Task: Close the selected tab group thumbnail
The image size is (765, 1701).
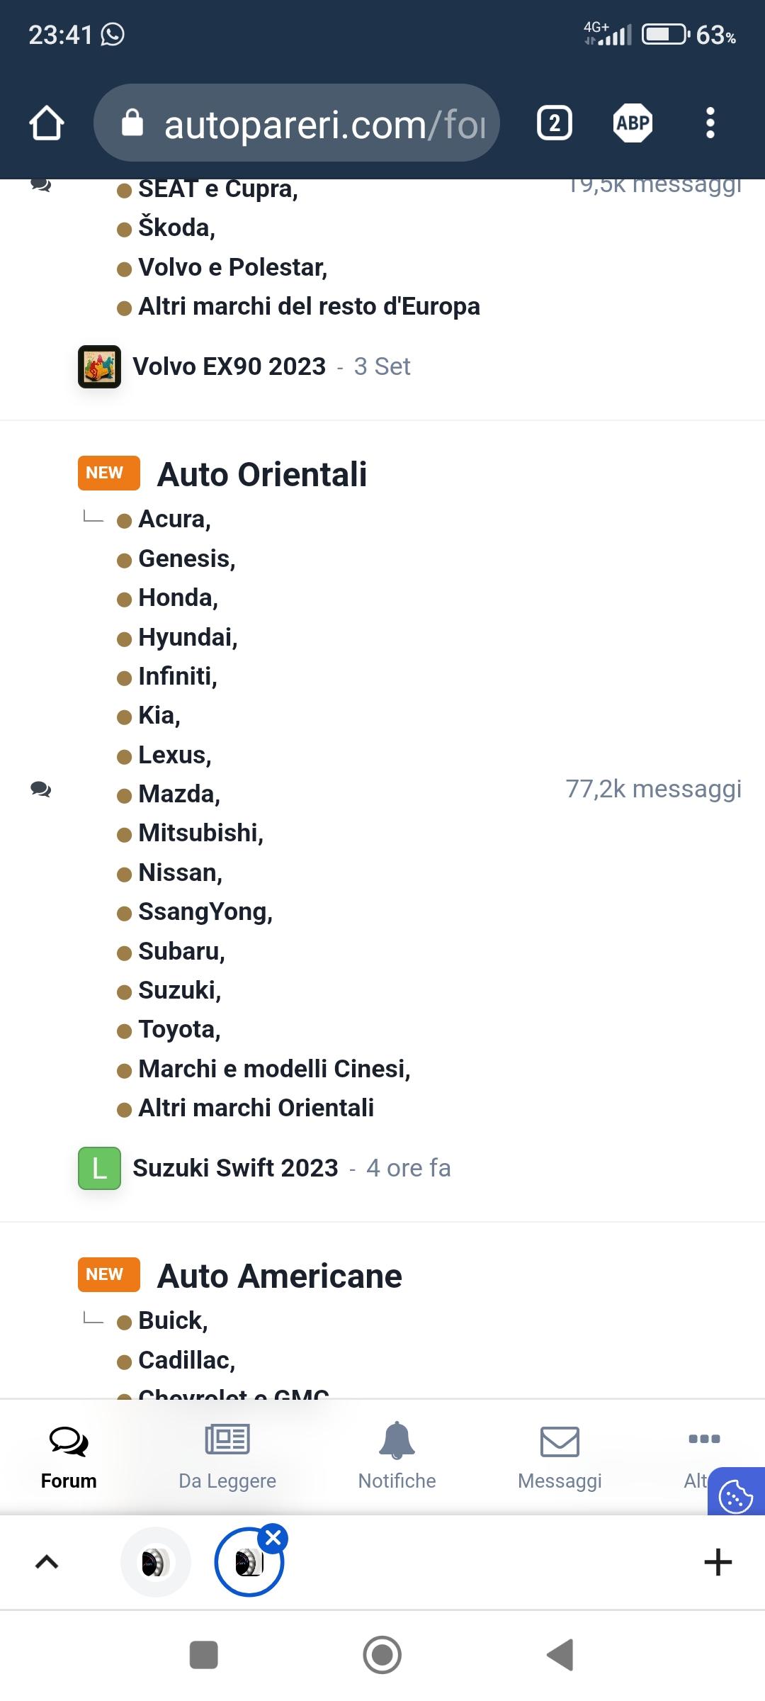Action: 273,1538
